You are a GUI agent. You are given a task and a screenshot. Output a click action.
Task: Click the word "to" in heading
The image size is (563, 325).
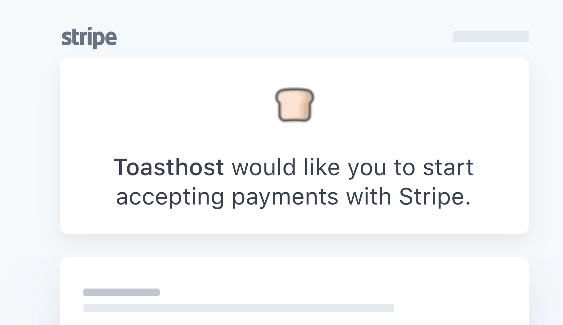coord(405,167)
